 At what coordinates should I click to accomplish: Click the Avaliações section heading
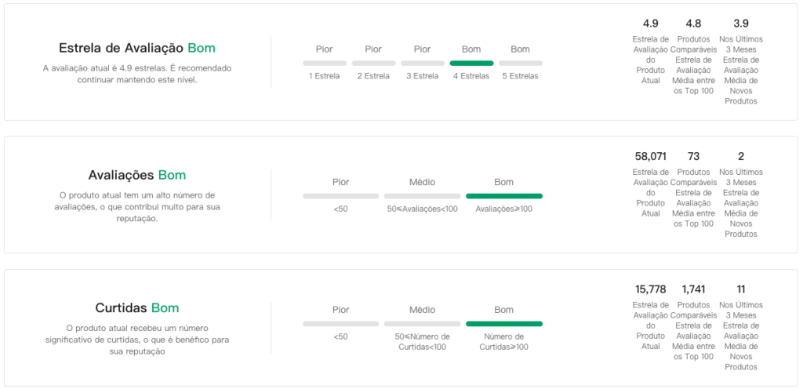[x=122, y=175]
